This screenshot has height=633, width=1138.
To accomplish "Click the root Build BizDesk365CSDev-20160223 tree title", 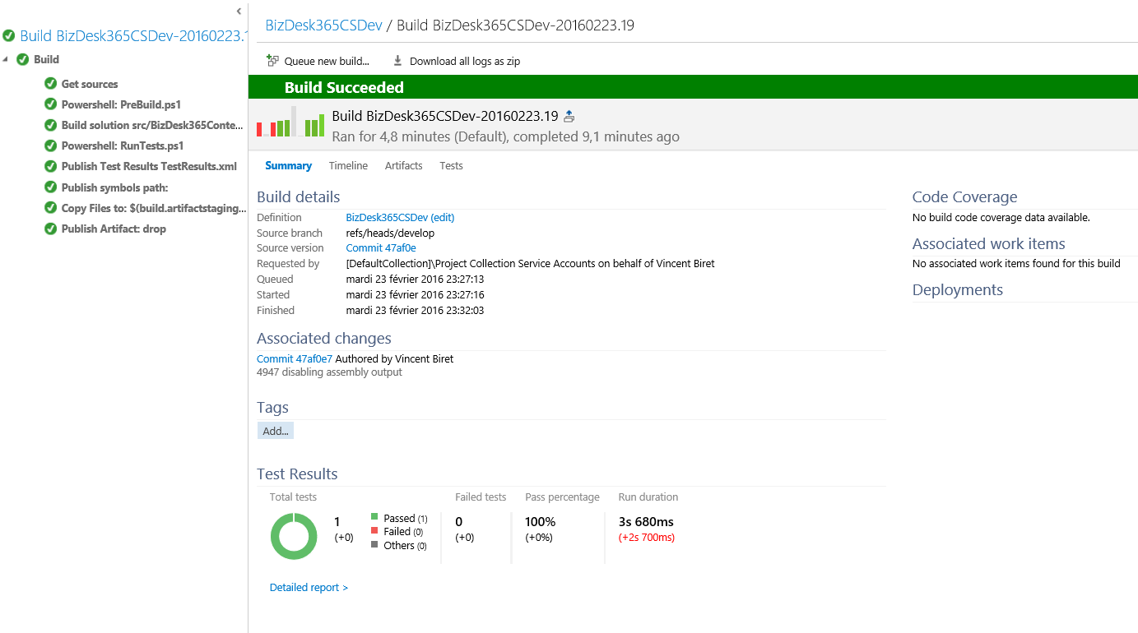I will point(133,35).
